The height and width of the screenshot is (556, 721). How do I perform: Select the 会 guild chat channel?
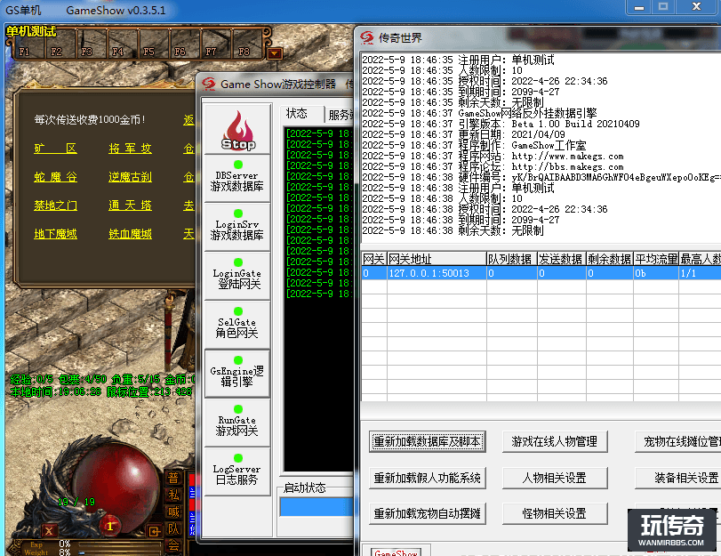pyautogui.click(x=173, y=545)
